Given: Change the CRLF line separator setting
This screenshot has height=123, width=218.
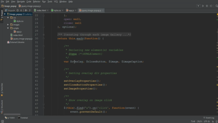Looking at the screenshot, I should [x=199, y=122].
